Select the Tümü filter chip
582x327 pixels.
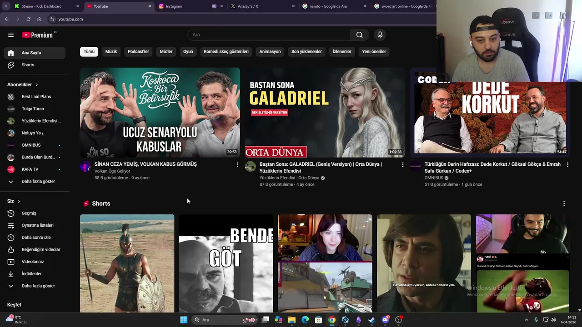[x=89, y=52]
